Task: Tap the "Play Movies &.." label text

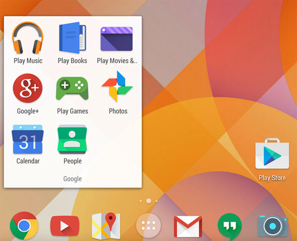Action: click(x=117, y=61)
